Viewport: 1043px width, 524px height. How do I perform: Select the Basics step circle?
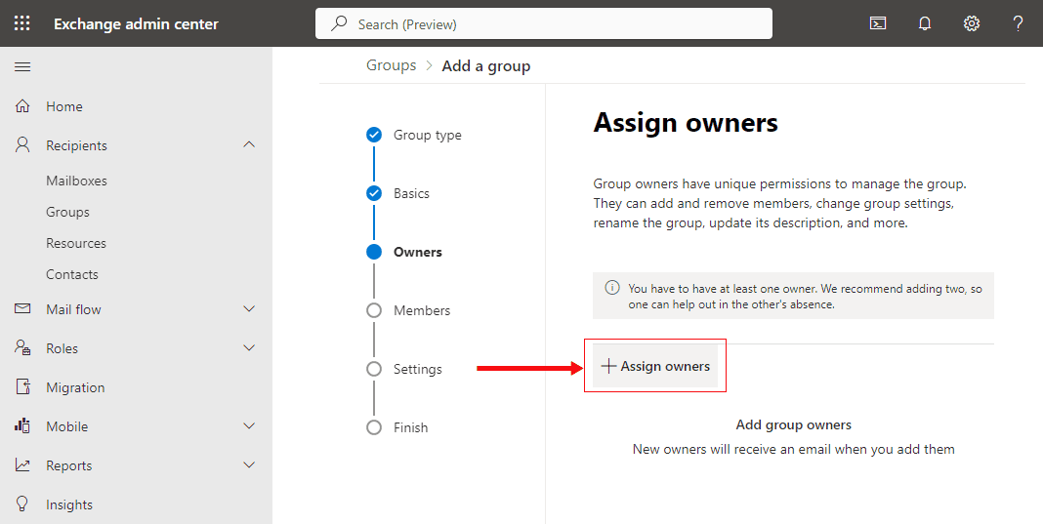coord(374,193)
